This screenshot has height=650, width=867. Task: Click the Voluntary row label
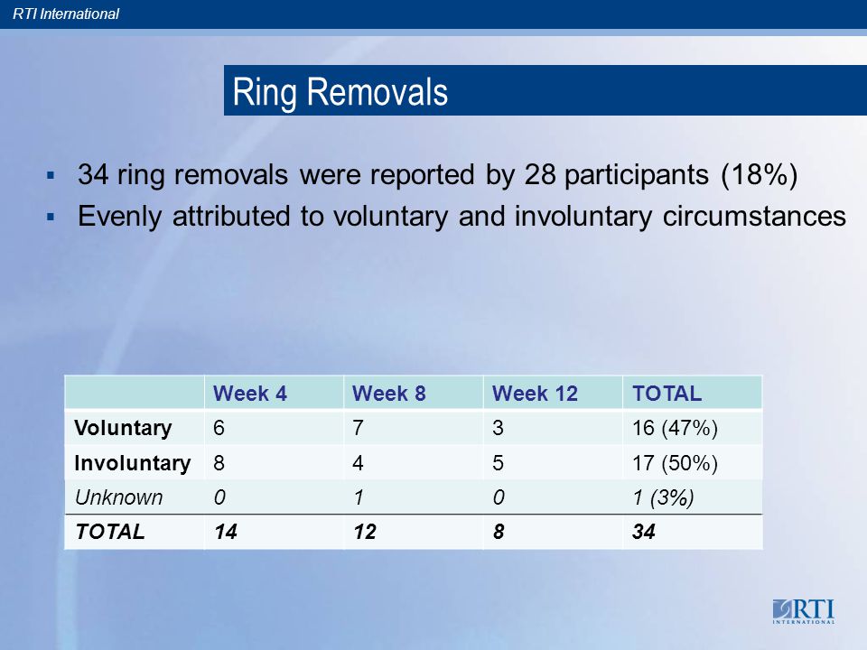pyautogui.click(x=123, y=428)
